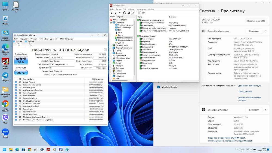Open Функція menu in CrystalDiskInfo
The width and height of the screenshot is (272, 153).
pyautogui.click(x=33, y=39)
